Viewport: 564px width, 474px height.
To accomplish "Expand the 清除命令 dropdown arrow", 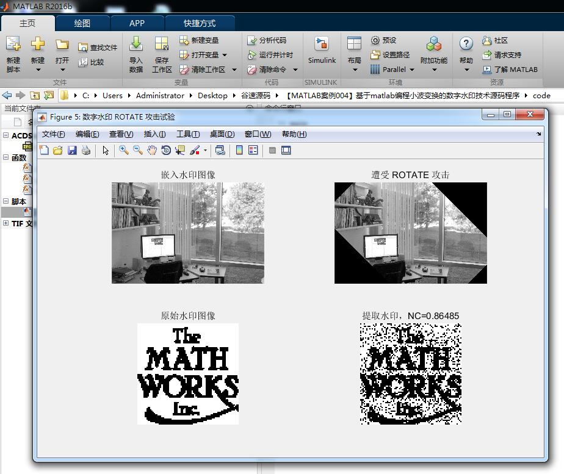I will (x=295, y=70).
